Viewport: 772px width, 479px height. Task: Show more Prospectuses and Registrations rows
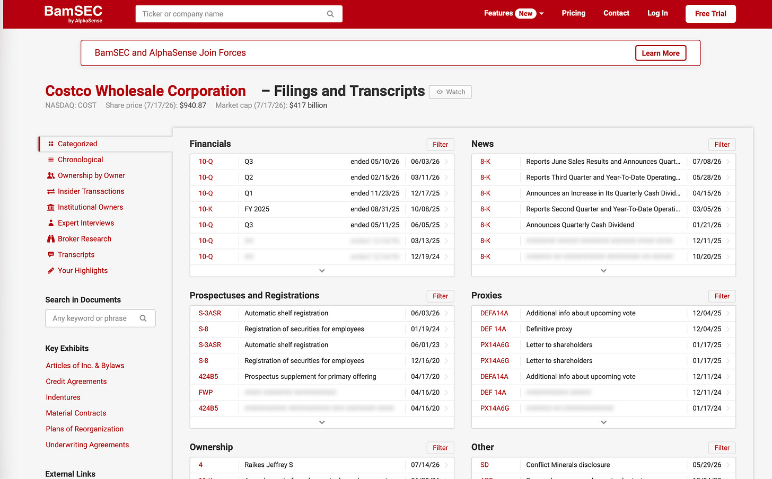[322, 422]
